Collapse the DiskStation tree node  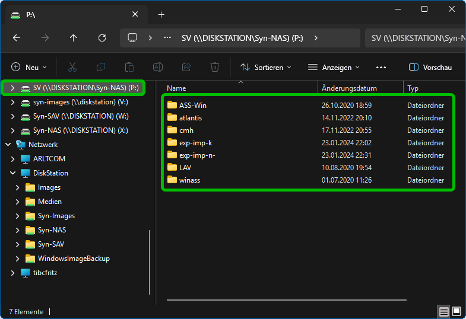pyautogui.click(x=12, y=173)
